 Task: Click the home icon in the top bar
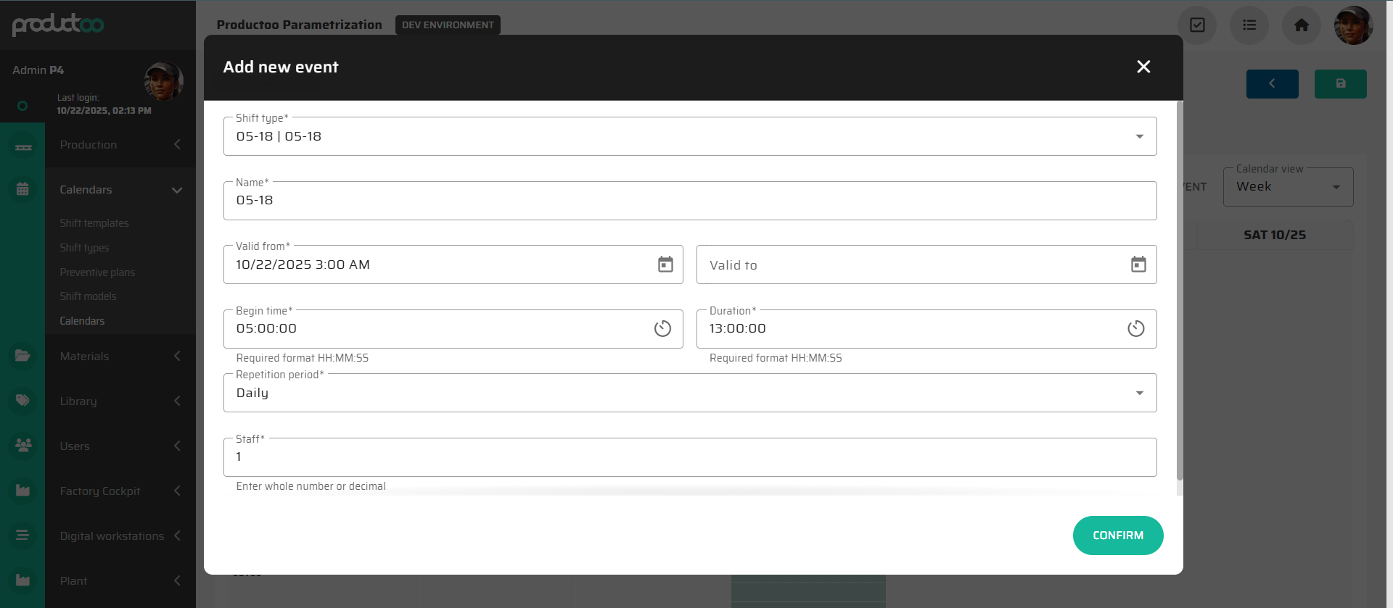click(1301, 25)
